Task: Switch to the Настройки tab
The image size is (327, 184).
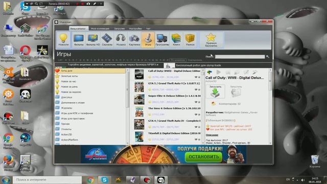Action: (135, 29)
